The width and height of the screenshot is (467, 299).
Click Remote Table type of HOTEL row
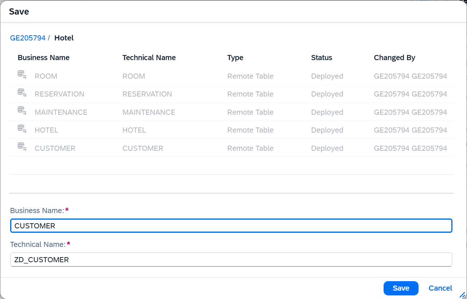250,130
